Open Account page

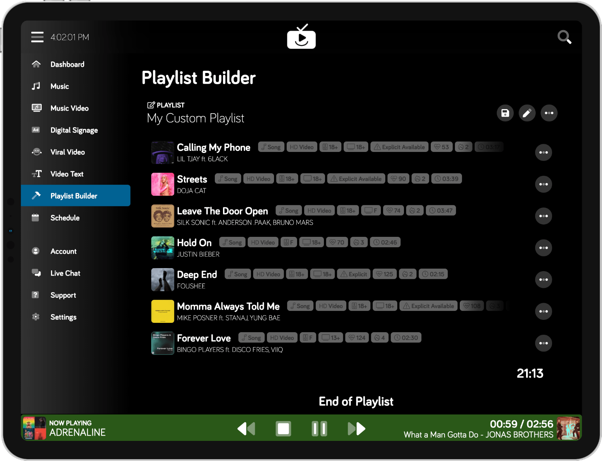(x=76, y=251)
